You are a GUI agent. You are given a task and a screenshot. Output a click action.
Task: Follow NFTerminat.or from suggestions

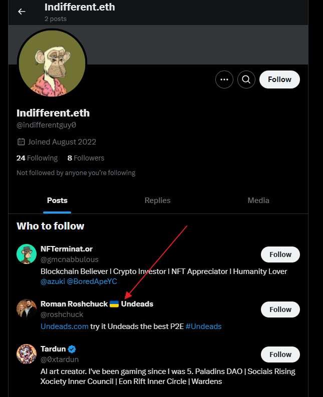280,254
